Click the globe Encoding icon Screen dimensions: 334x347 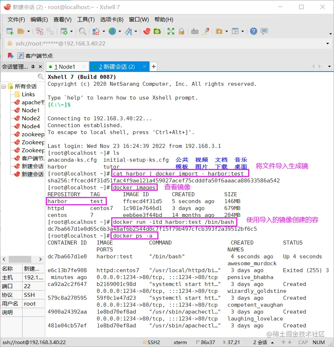point(112,31)
